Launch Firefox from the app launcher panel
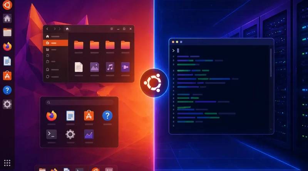The height and width of the screenshot is (171, 308). 52,116
